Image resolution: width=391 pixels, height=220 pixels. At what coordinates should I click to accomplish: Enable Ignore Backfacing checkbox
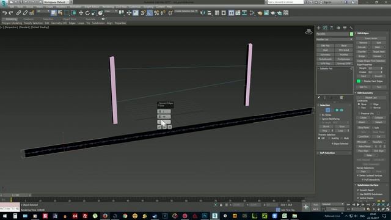(x=320, y=119)
